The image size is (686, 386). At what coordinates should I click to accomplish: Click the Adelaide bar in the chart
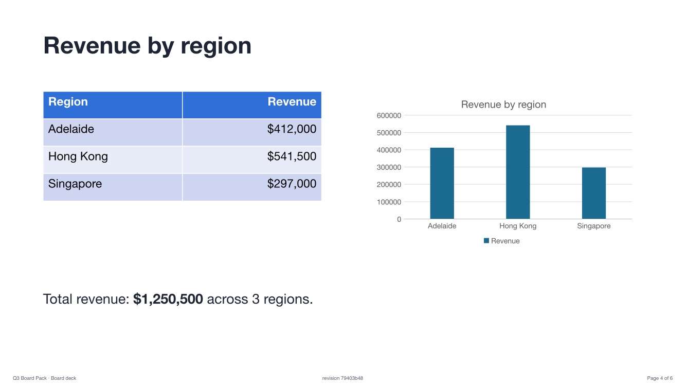pyautogui.click(x=442, y=183)
